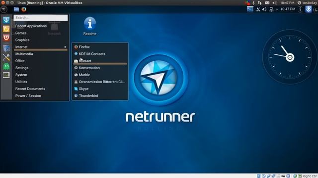The height and width of the screenshot is (178, 318).
Task: Open the session gear menu next to tostoday
Action: (299, 3)
